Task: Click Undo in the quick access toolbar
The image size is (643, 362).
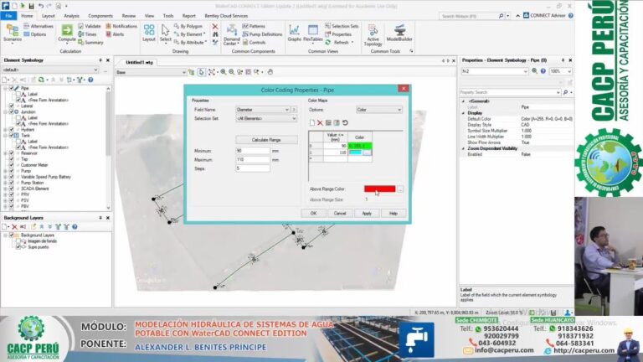Action: pos(41,6)
